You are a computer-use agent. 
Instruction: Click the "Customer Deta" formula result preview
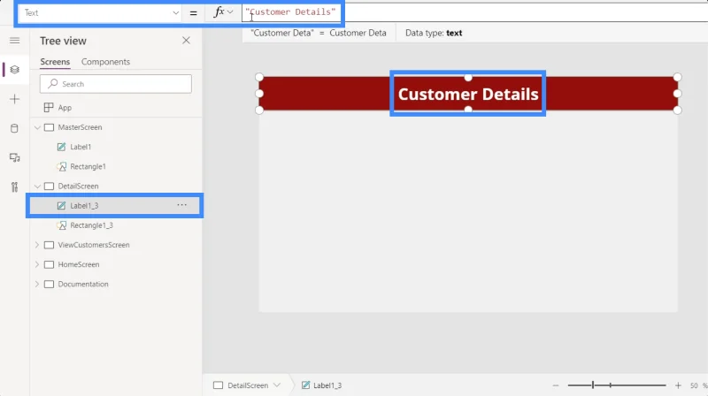click(319, 33)
